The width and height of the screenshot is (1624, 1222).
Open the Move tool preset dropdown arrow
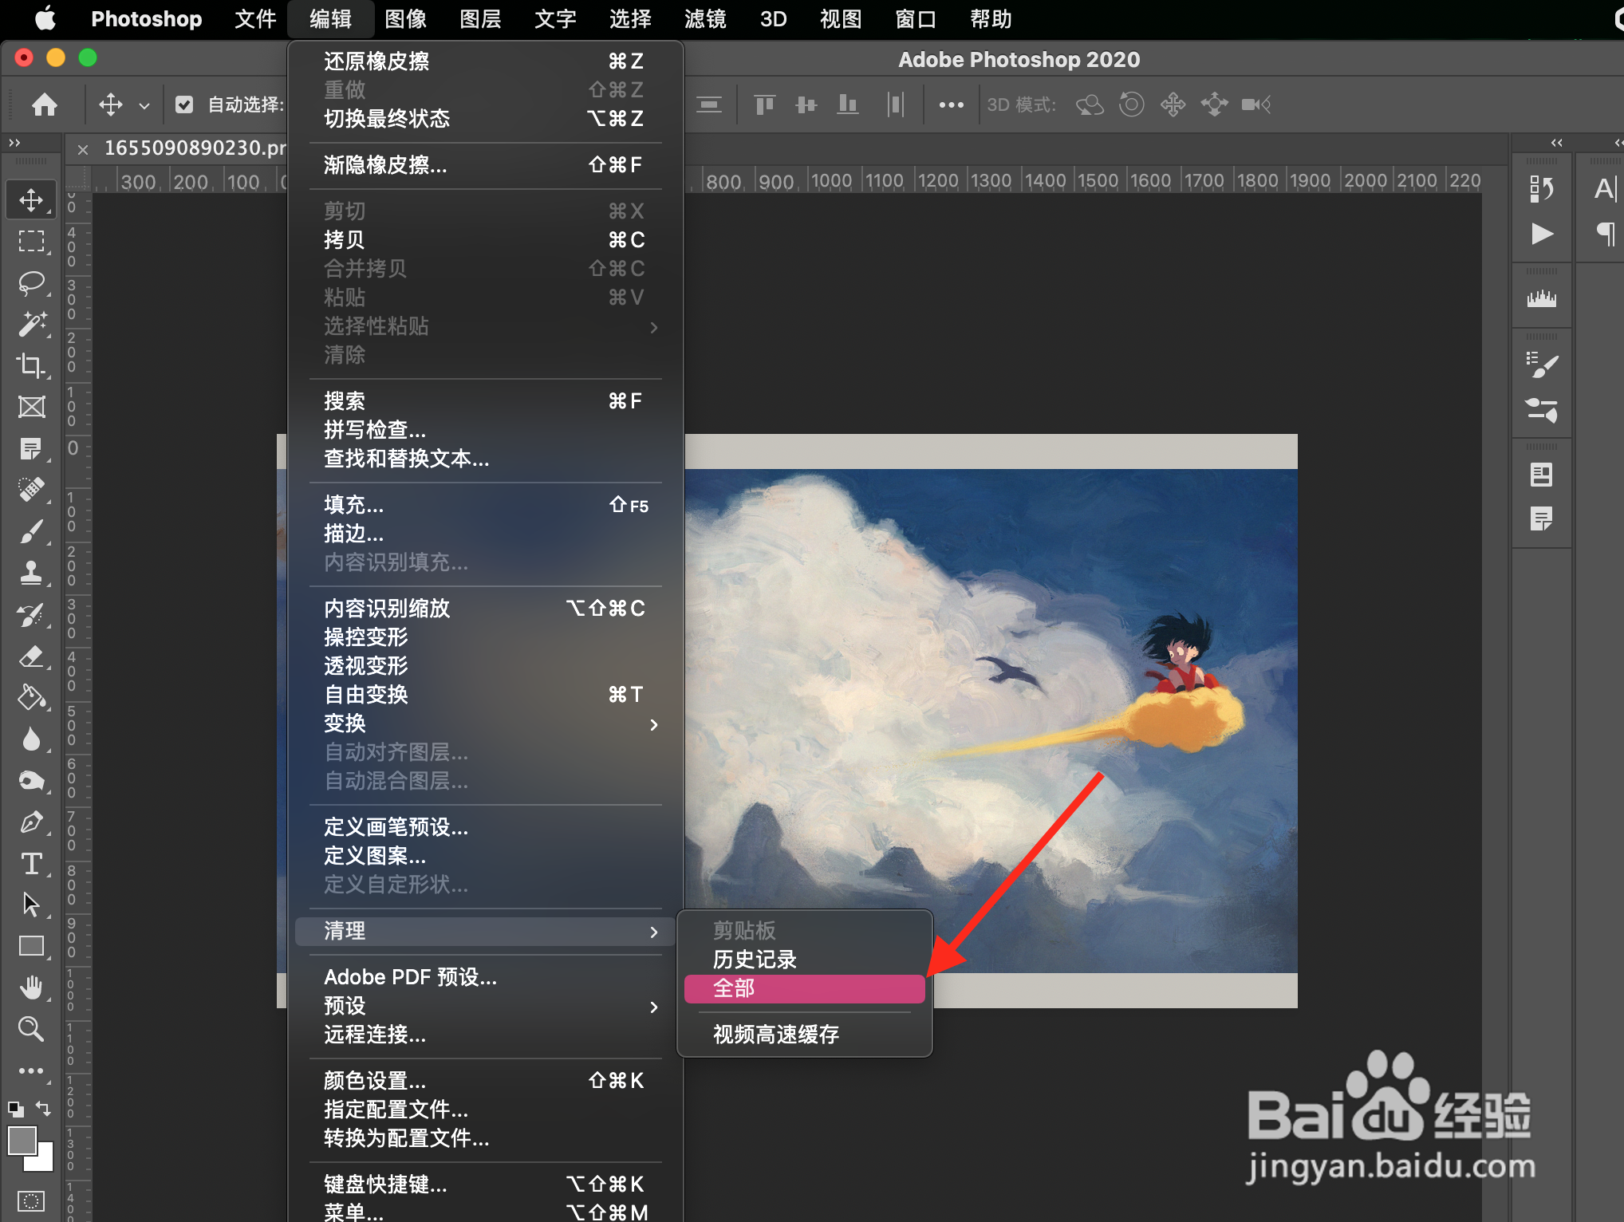(144, 105)
